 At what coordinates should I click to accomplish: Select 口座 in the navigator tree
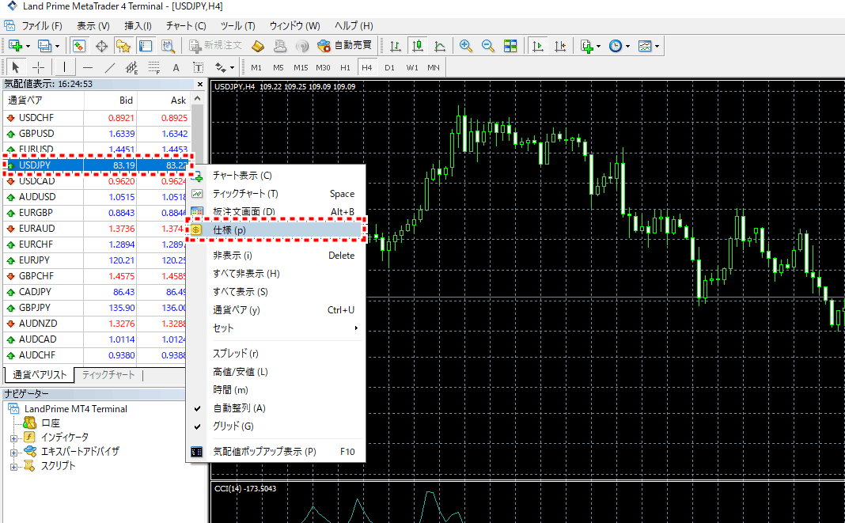click(x=50, y=423)
